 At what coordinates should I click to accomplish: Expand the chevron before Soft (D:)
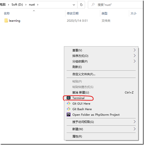[x=8, y=5]
